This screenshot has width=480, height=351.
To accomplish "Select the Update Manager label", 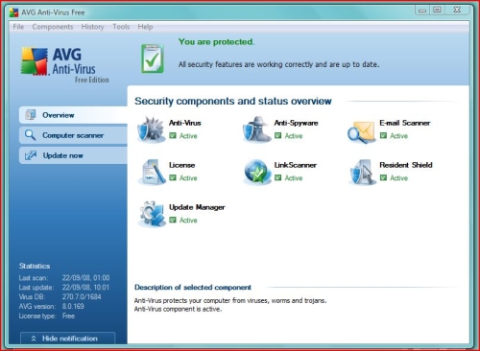I will tap(197, 207).
